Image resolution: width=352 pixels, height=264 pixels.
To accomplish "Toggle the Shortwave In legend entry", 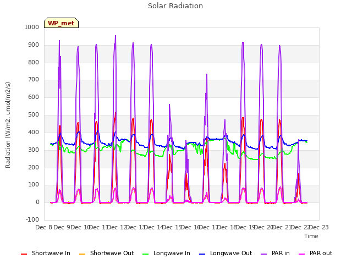I will point(46,253).
